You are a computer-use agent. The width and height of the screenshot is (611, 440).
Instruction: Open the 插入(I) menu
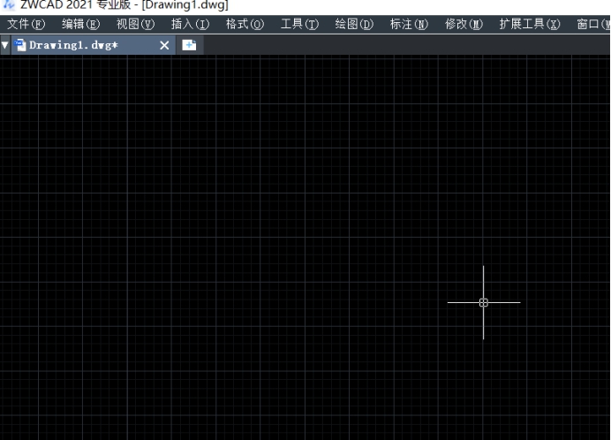(x=190, y=25)
